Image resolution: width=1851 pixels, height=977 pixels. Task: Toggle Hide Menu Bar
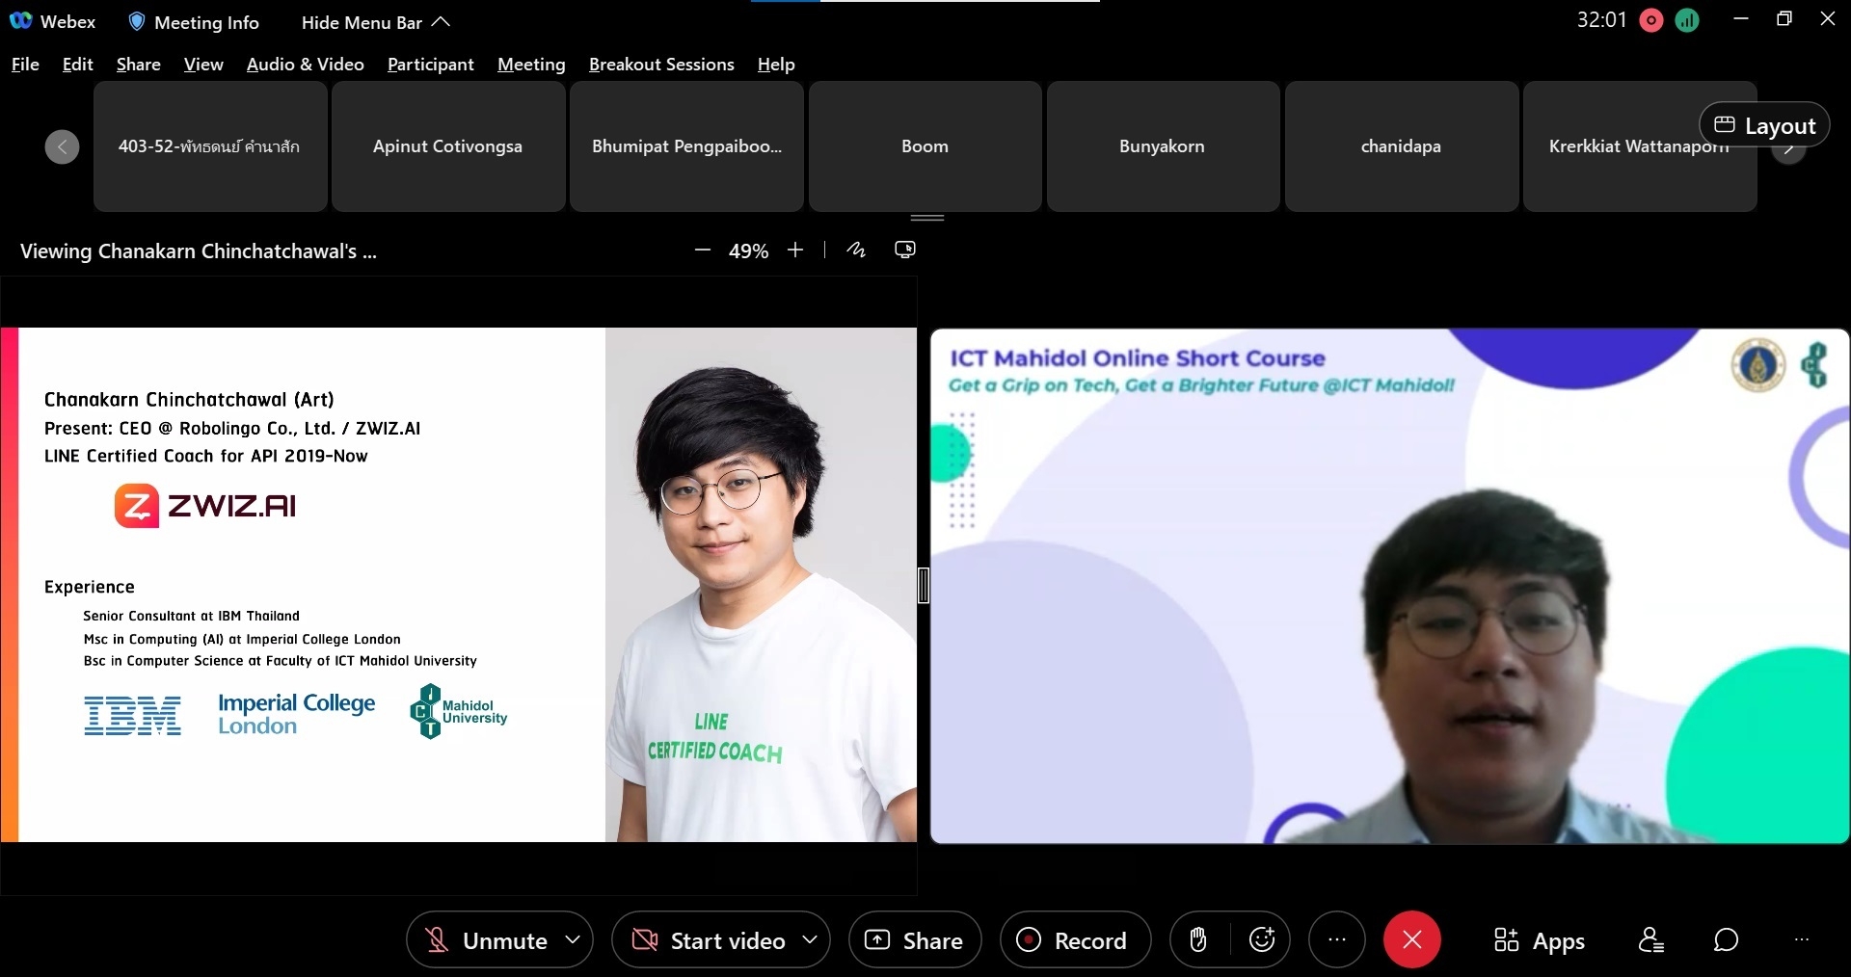point(375,22)
